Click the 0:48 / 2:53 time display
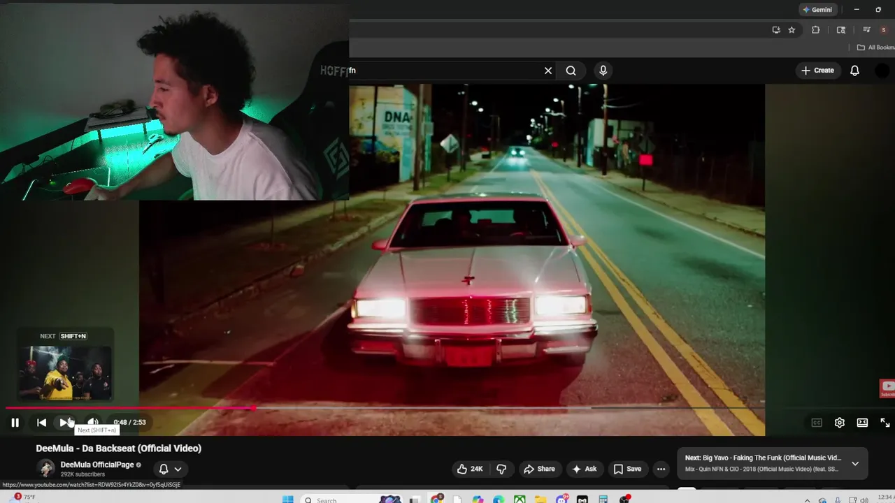Viewport: 895px width, 503px height. pyautogui.click(x=130, y=423)
